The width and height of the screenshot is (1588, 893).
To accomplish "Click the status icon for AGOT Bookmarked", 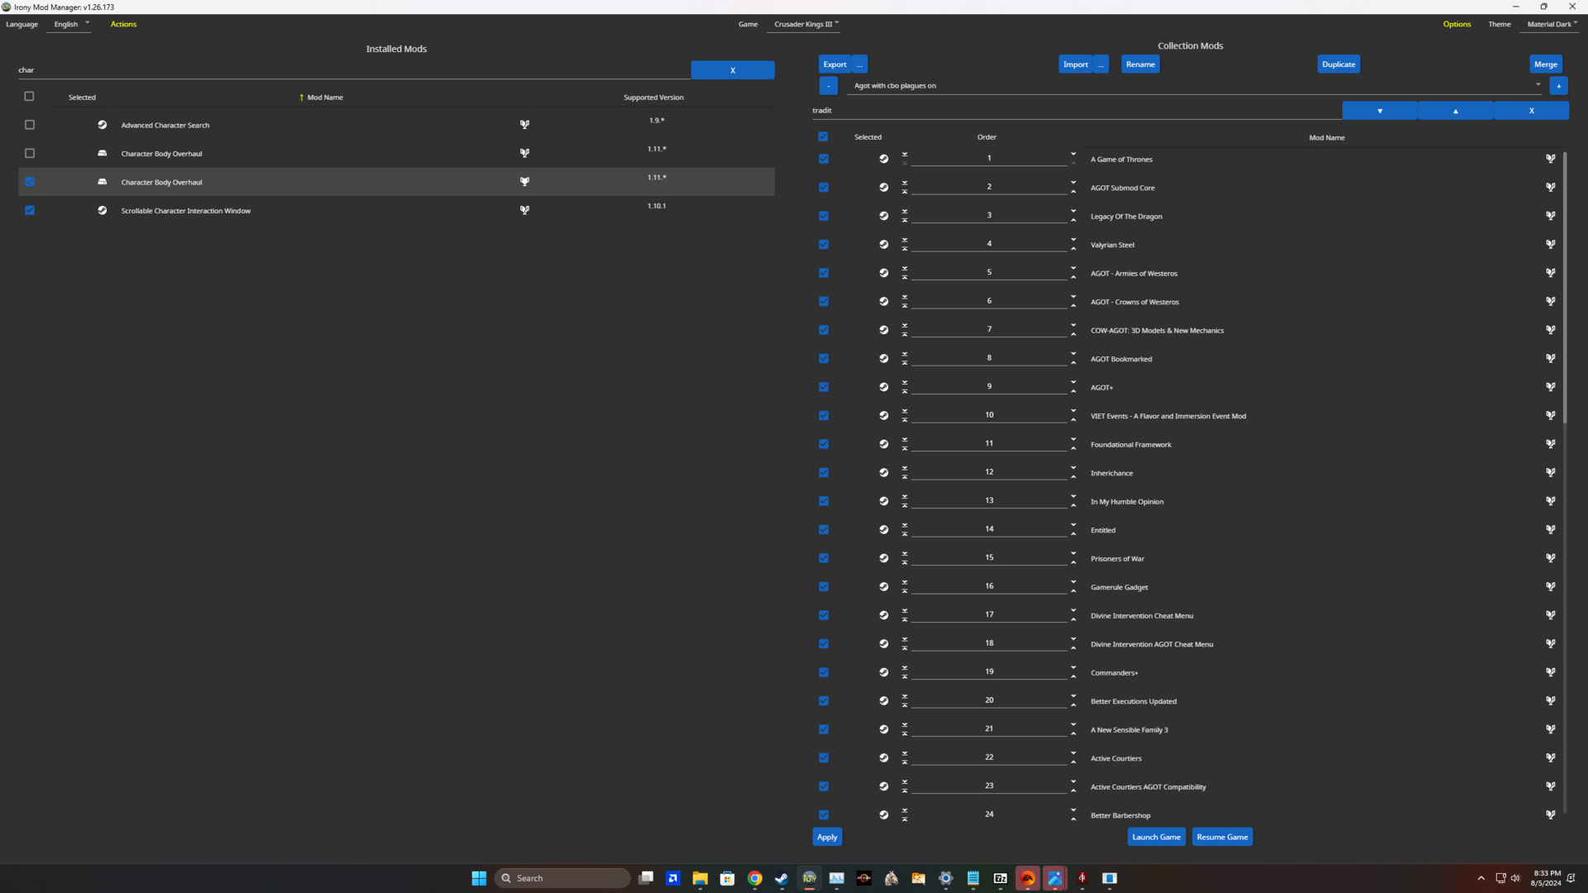I will click(x=1551, y=358).
